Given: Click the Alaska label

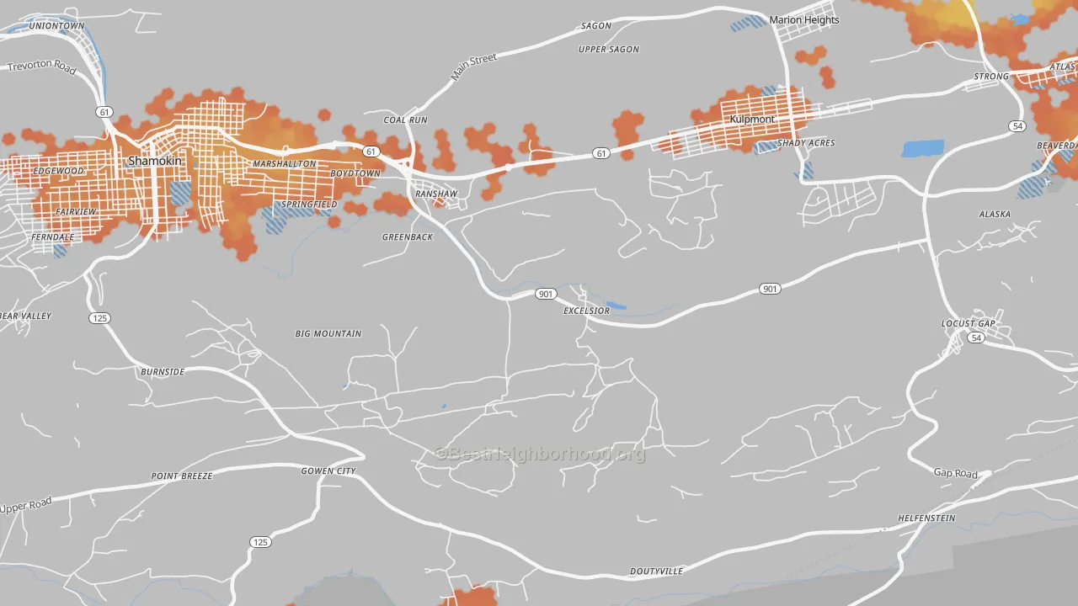Looking at the screenshot, I should tap(995, 215).
